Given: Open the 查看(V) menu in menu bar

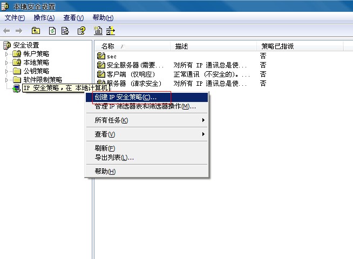Looking at the screenshot, I should [73, 18].
